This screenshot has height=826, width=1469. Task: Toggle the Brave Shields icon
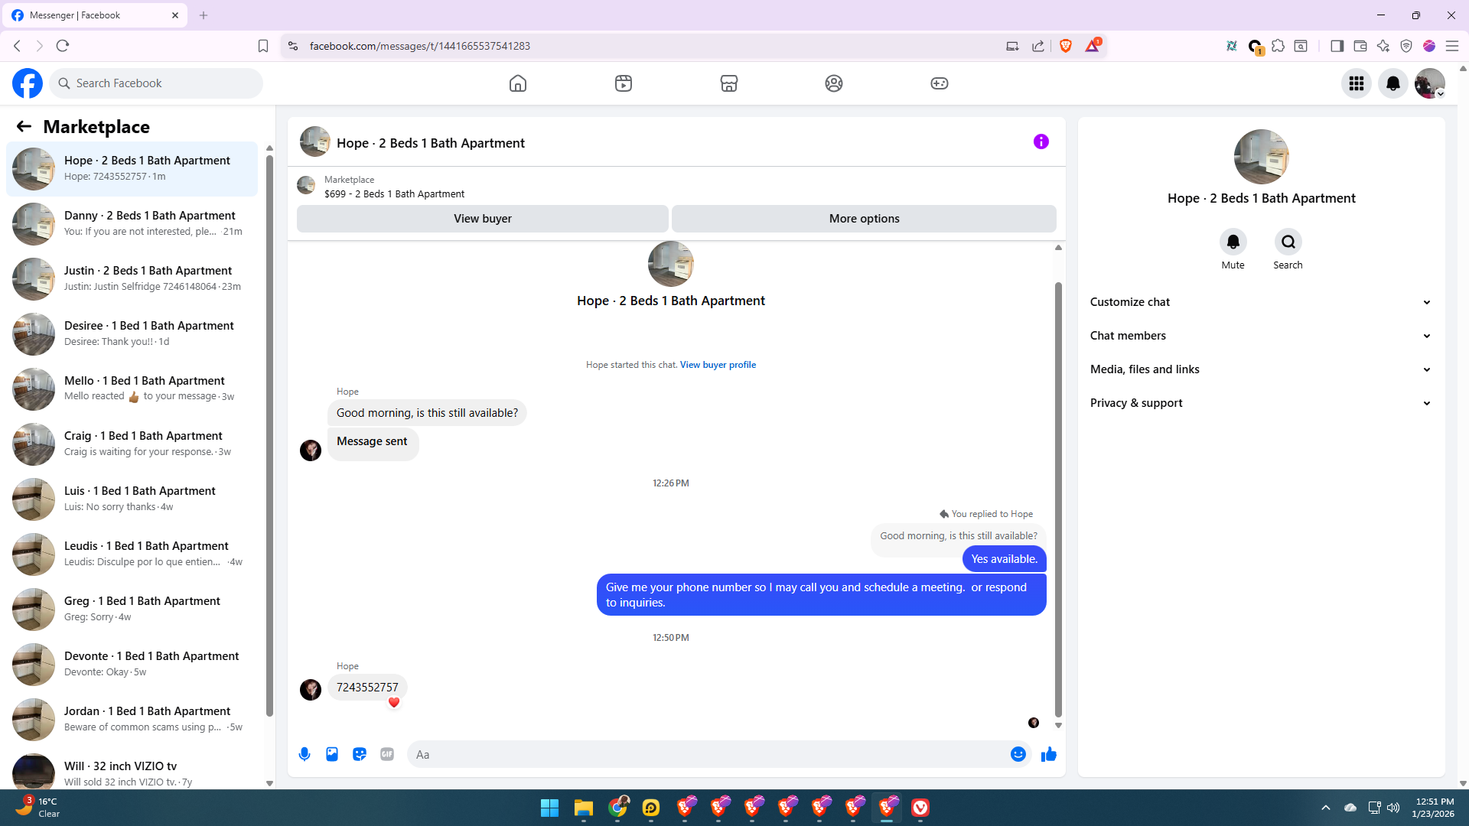tap(1066, 46)
